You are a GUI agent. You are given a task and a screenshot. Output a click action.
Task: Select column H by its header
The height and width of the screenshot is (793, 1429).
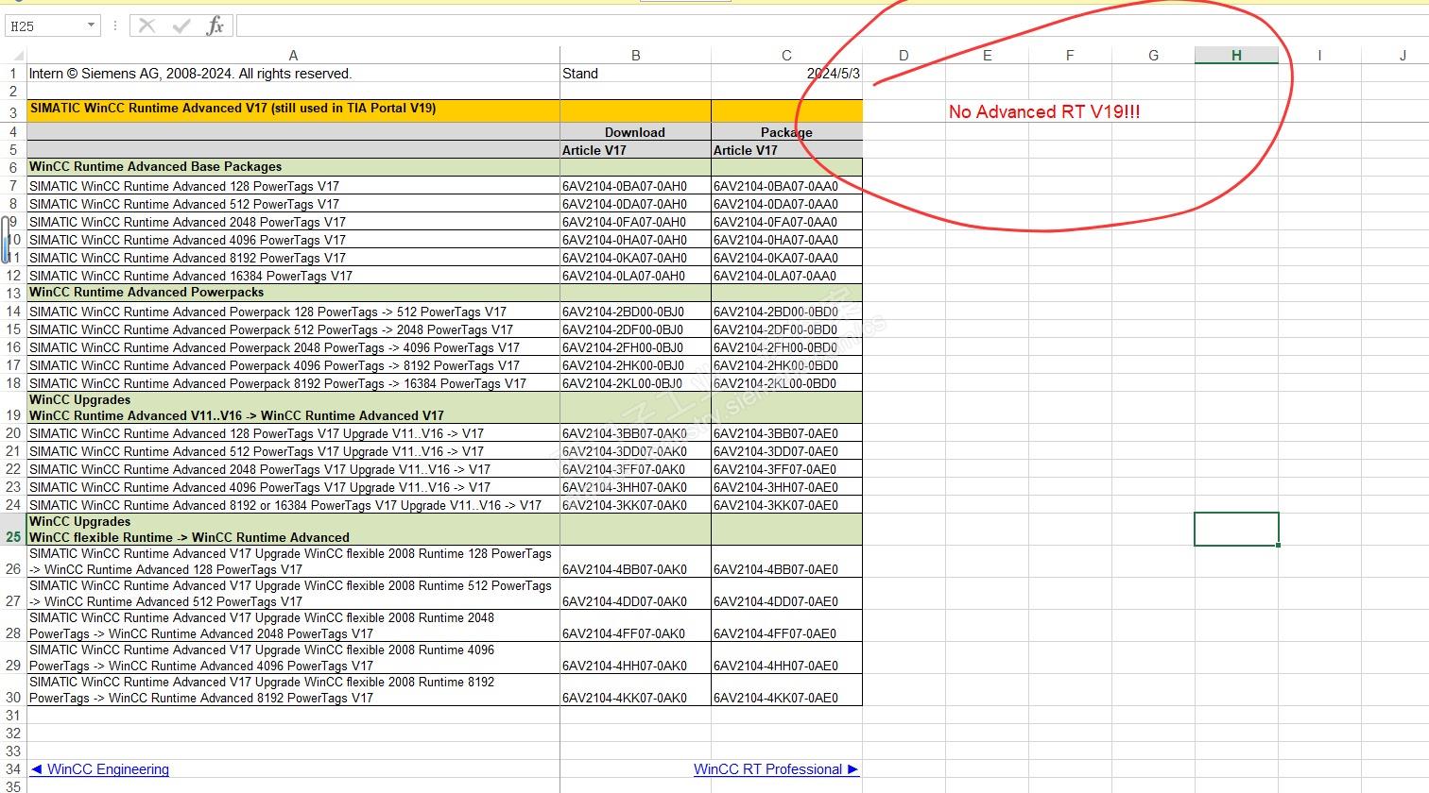click(1236, 56)
